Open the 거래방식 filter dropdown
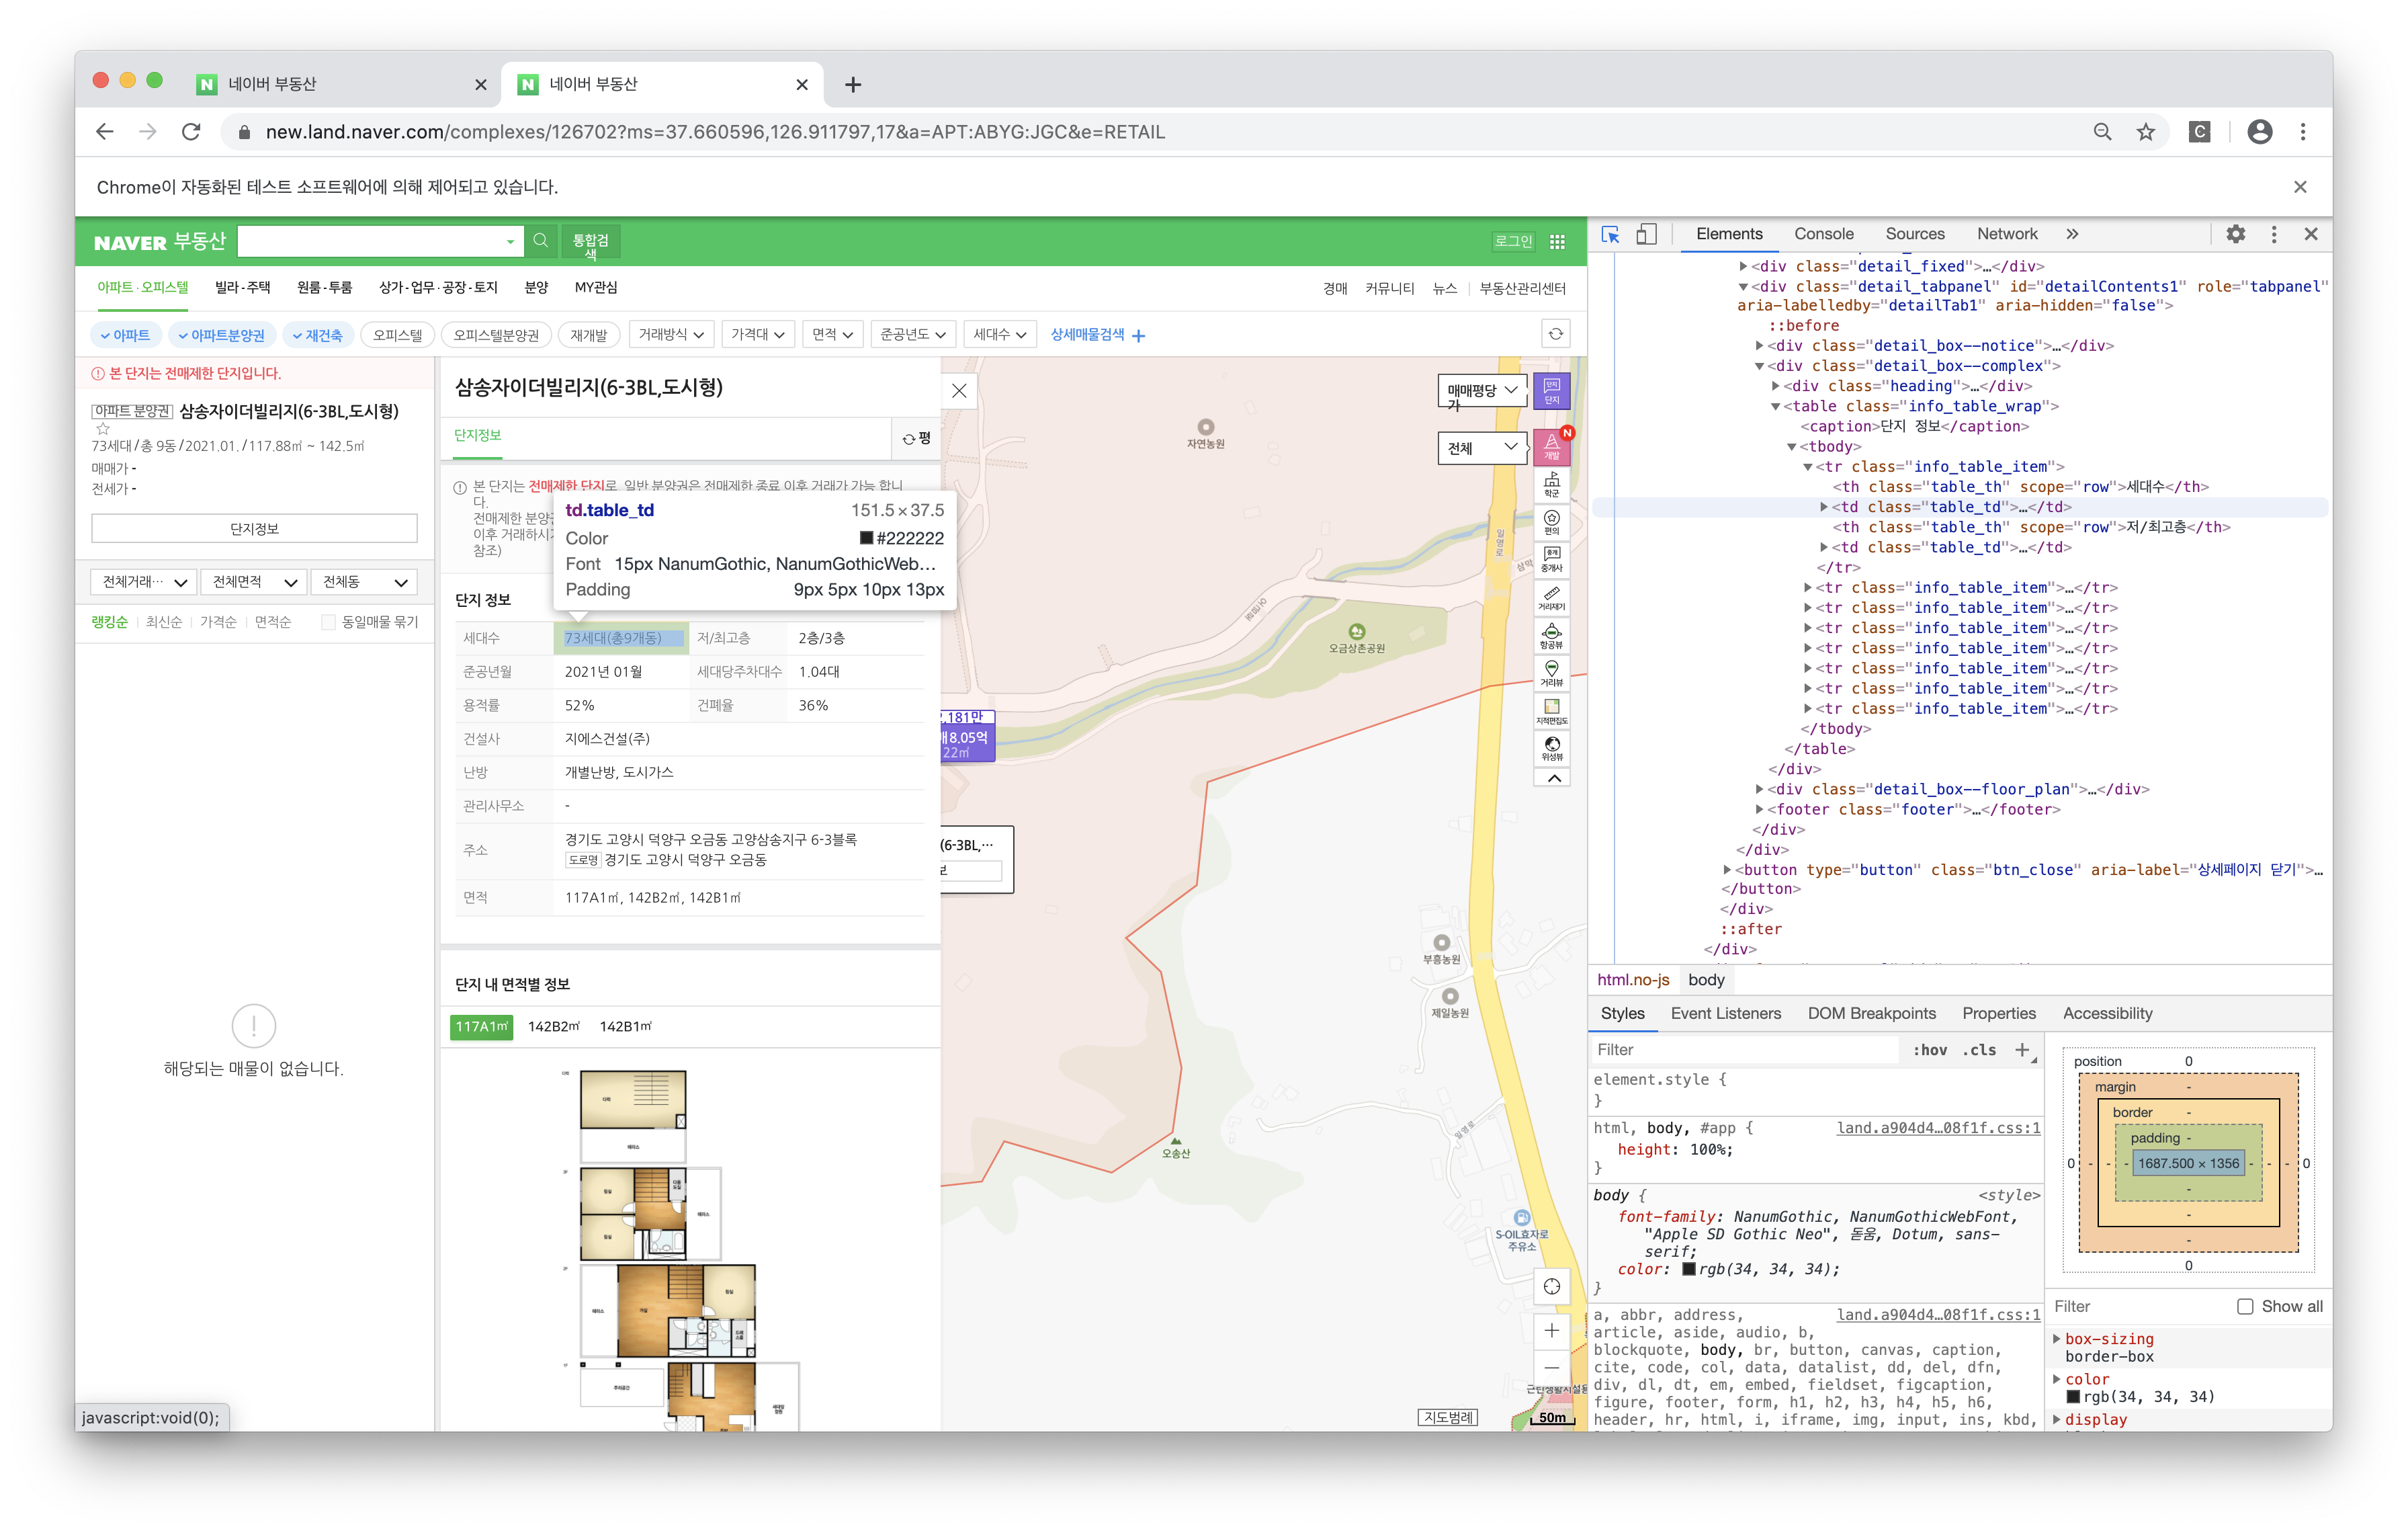The width and height of the screenshot is (2408, 1531). tap(671, 335)
